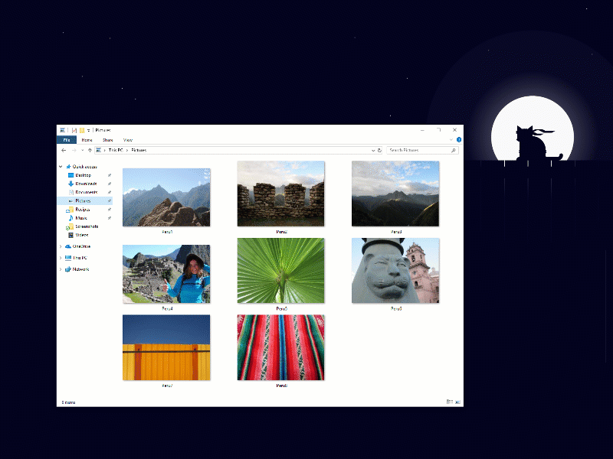
Task: Switch to details view in status bar
Action: 450,402
